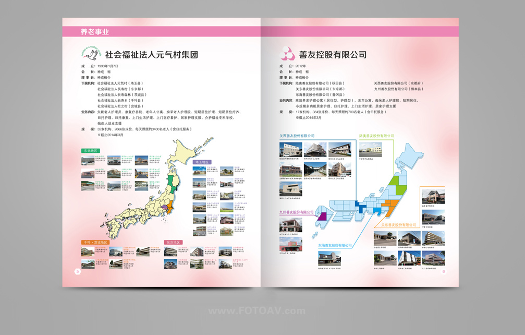Click 社会福祉法人元気村（埼玉县）

click(x=120, y=83)
